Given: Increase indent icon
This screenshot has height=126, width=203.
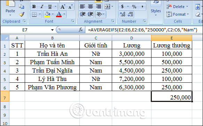Looking at the screenshot, I should pos(91,14).
